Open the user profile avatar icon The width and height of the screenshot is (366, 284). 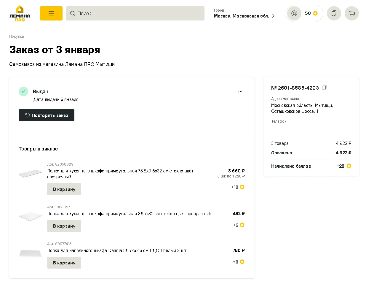point(294,13)
